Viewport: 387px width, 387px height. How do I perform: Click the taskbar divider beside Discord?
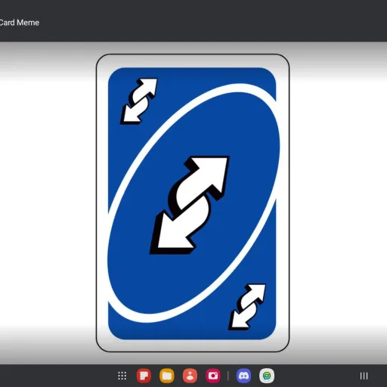click(x=228, y=376)
